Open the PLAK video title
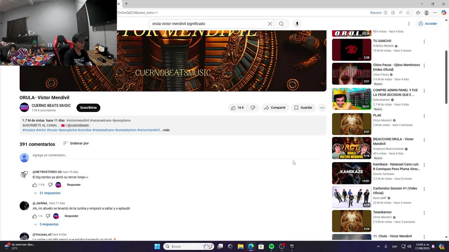This screenshot has width=449, height=252. [x=377, y=115]
